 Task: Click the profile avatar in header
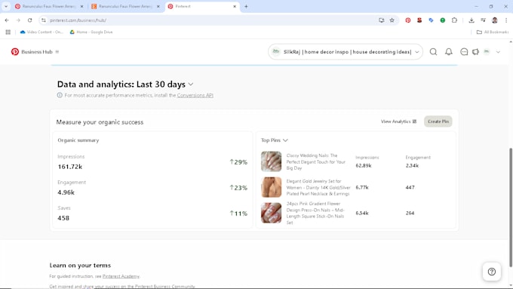click(487, 52)
